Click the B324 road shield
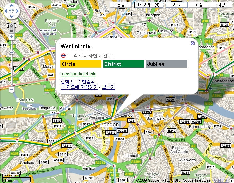The image size is (234, 183). tap(90, 138)
